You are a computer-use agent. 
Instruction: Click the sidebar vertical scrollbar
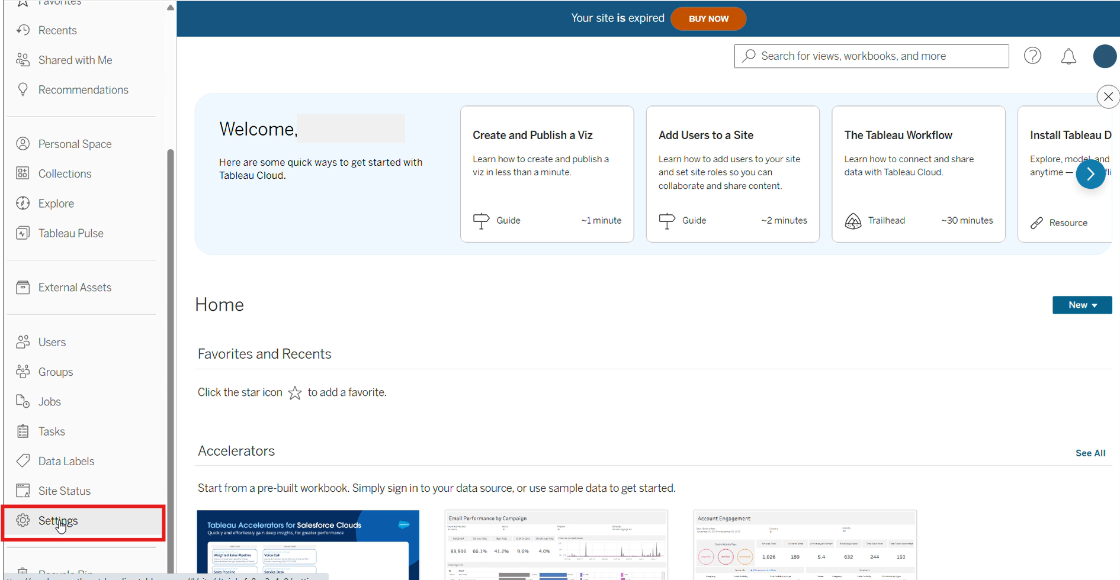pos(171,361)
